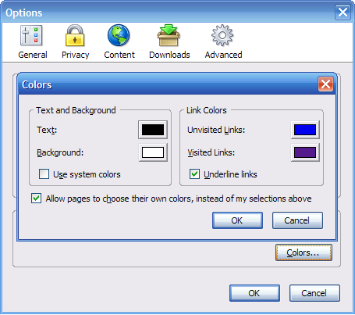355x315 pixels.
Task: Close the Colors dialog with red X
Action: pos(325,84)
